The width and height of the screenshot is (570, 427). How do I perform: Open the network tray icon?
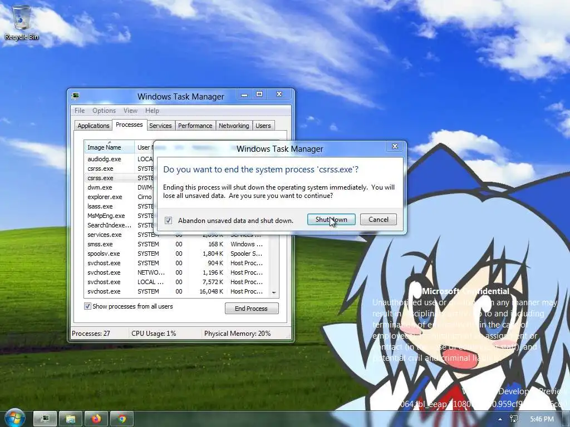[514, 419]
